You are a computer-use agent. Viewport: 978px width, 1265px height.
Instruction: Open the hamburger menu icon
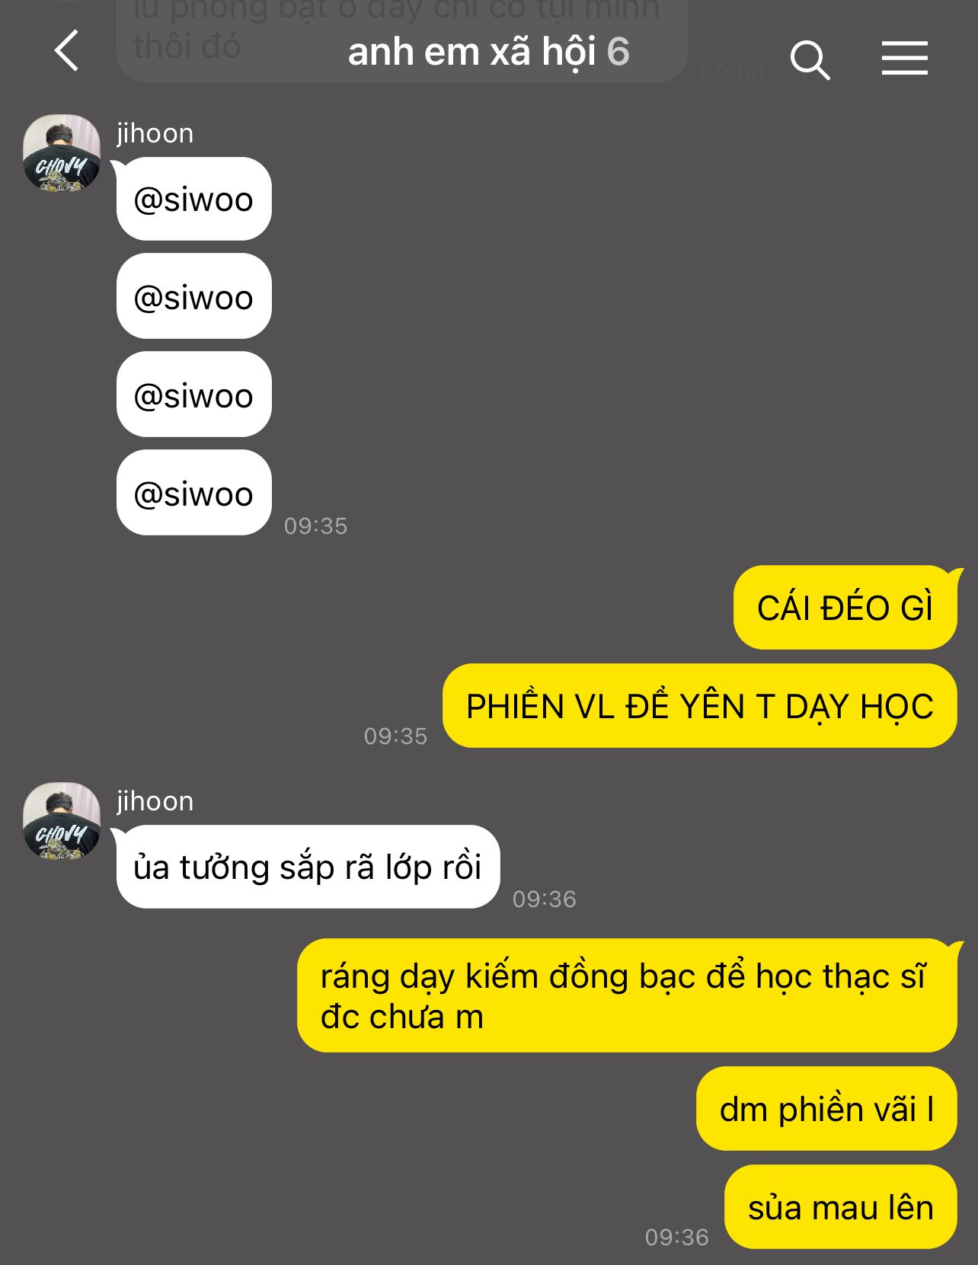click(905, 58)
